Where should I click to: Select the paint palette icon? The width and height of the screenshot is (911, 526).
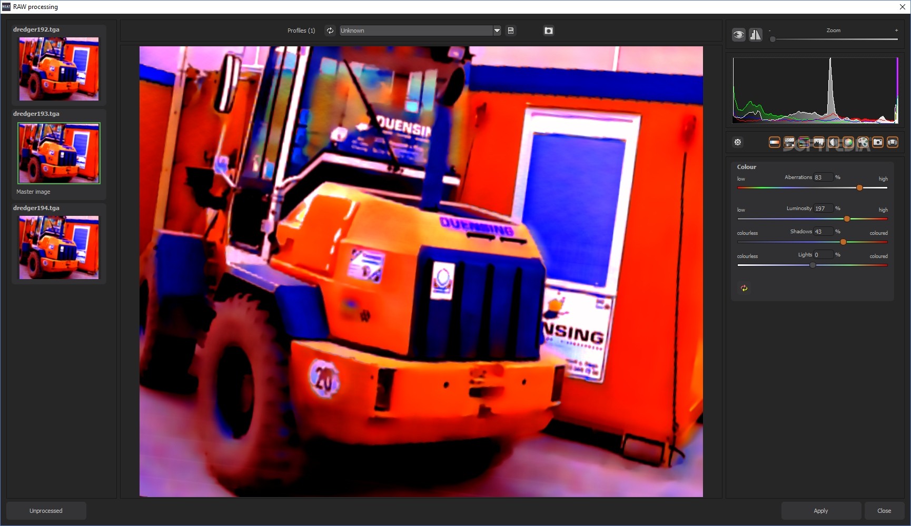click(863, 142)
